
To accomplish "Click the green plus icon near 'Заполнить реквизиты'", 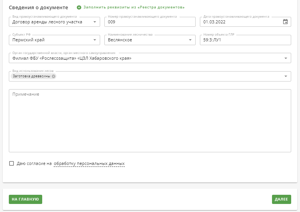I will pyautogui.click(x=79, y=7).
